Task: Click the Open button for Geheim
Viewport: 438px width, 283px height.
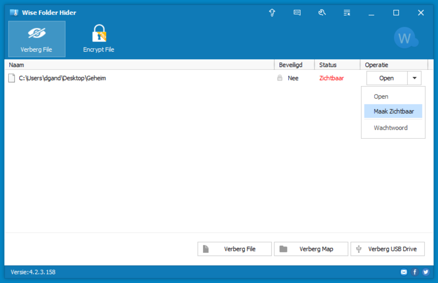Action: click(387, 78)
